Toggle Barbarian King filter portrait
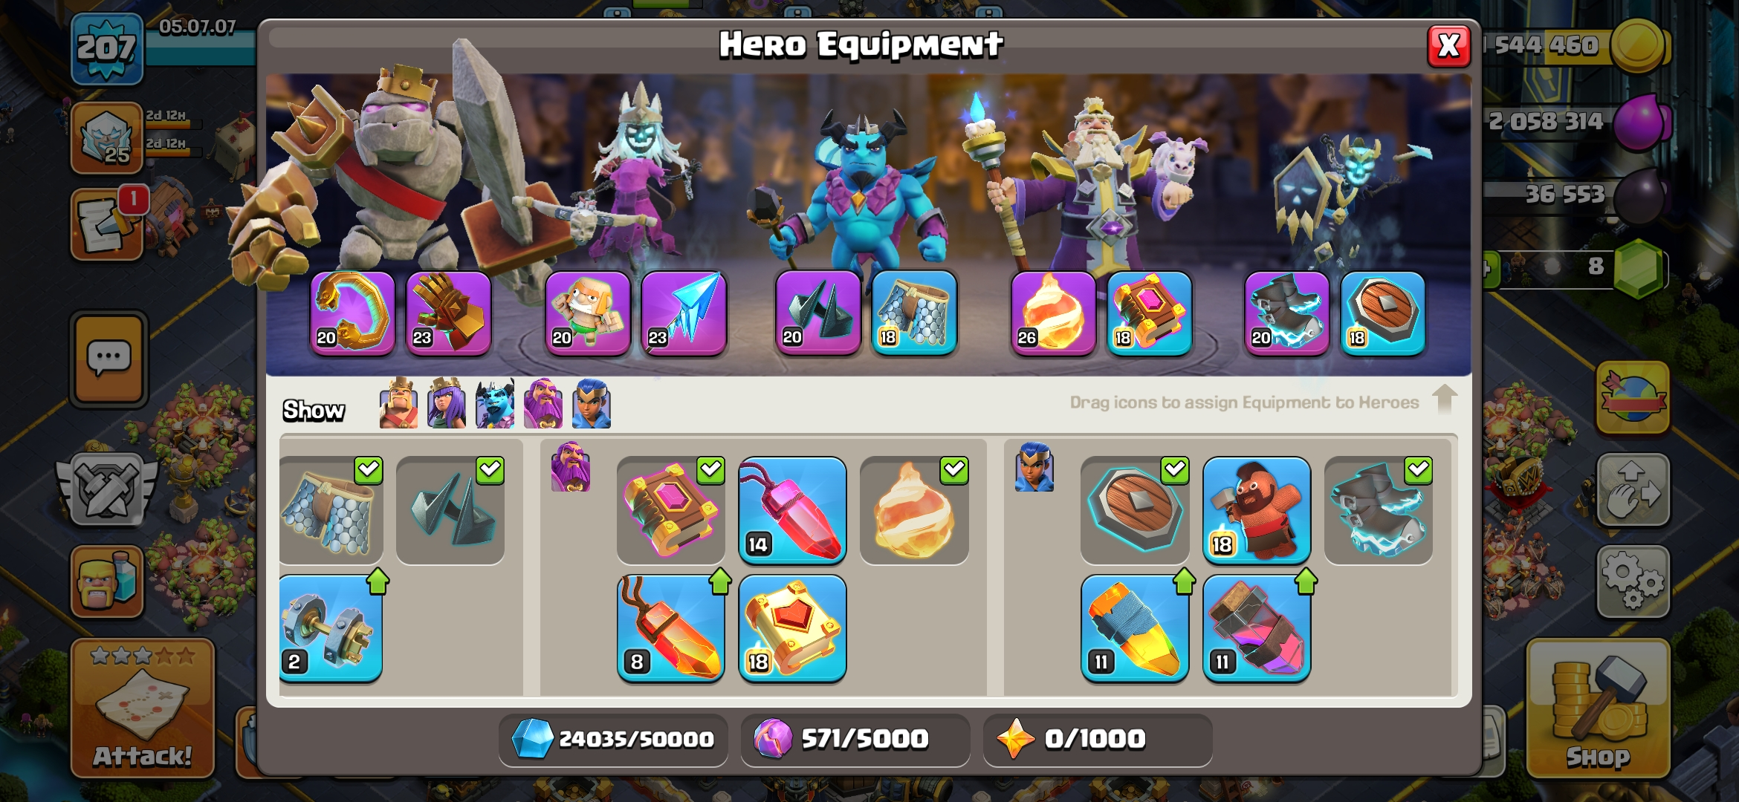The image size is (1739, 802). tap(398, 403)
